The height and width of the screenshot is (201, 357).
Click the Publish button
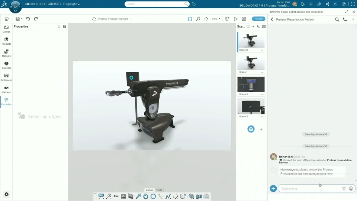pyautogui.click(x=258, y=19)
